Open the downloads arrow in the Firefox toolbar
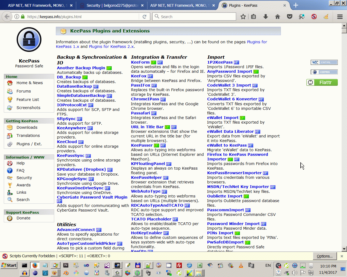Viewport: 347px width, 277px height. [x=266, y=17]
